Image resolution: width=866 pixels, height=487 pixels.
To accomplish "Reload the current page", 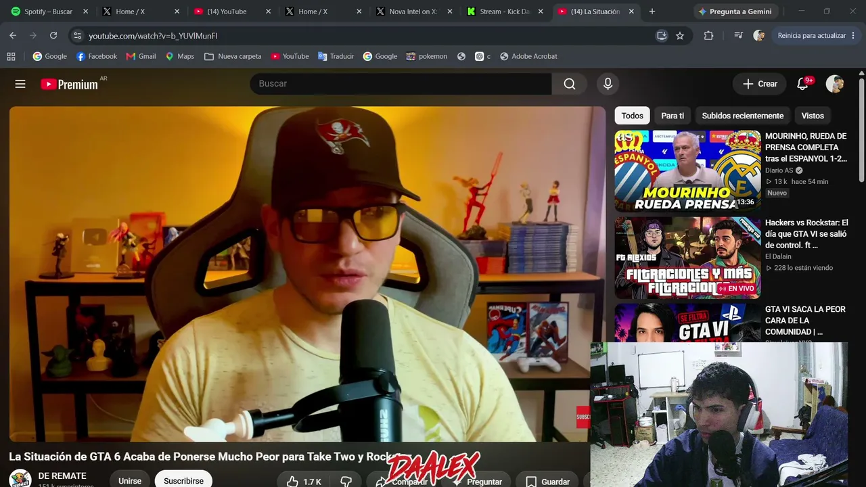I will (53, 35).
